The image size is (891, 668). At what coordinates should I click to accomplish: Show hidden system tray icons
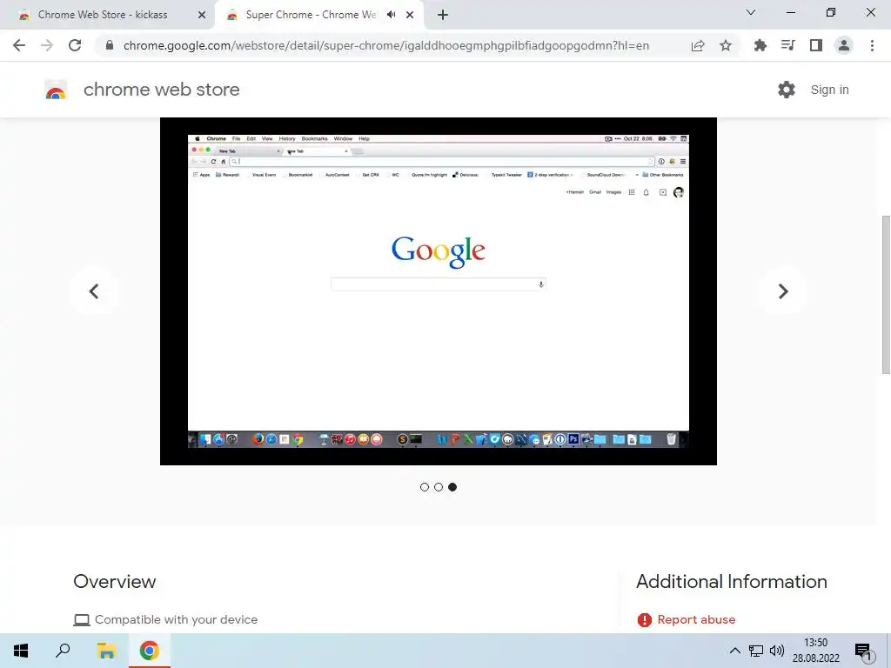point(734,651)
